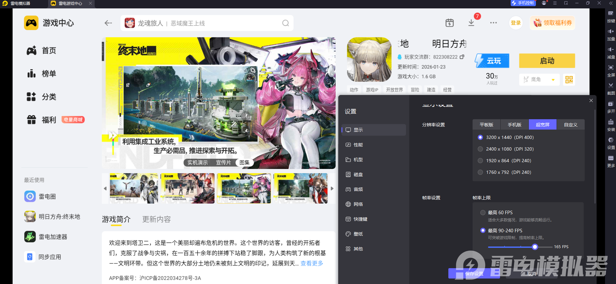Open the three-dots more menu

493,23
